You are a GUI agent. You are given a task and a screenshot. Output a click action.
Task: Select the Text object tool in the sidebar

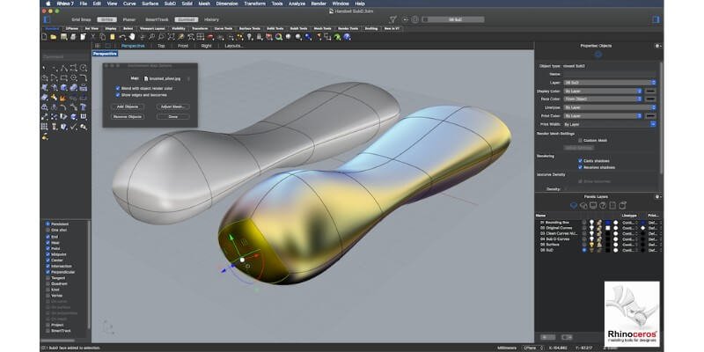click(84, 107)
